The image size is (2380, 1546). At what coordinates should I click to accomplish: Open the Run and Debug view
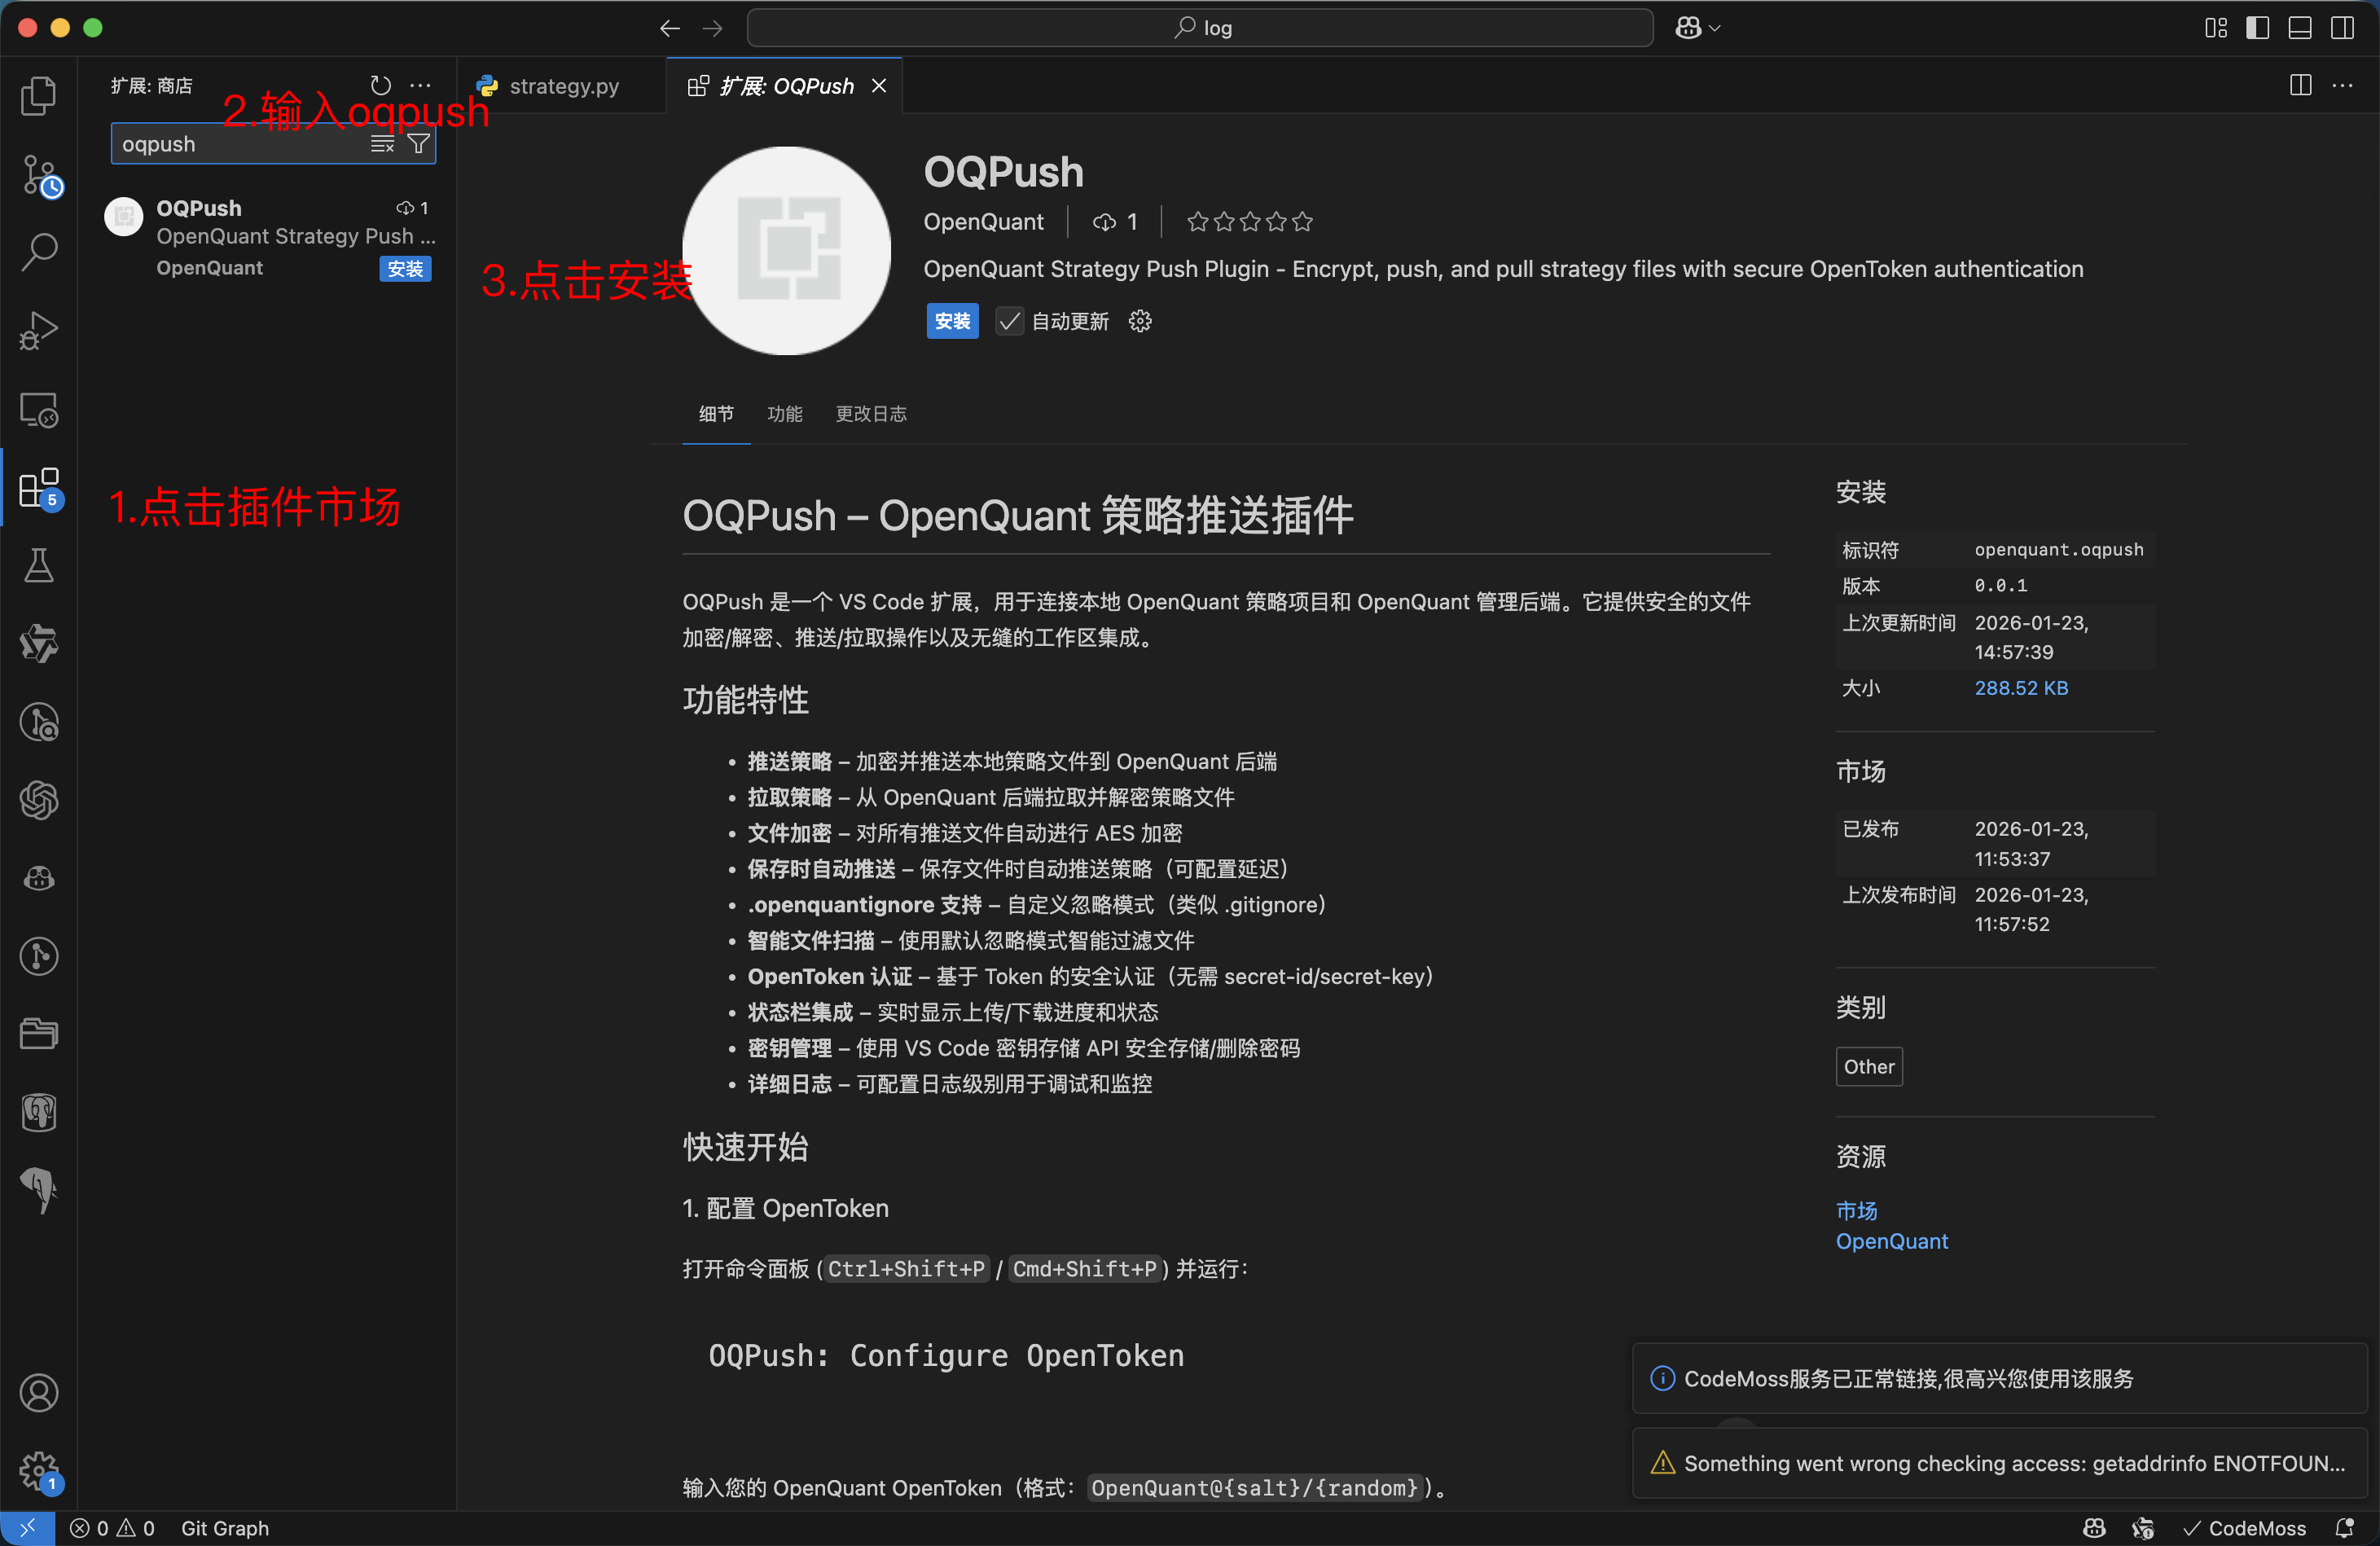(x=40, y=330)
